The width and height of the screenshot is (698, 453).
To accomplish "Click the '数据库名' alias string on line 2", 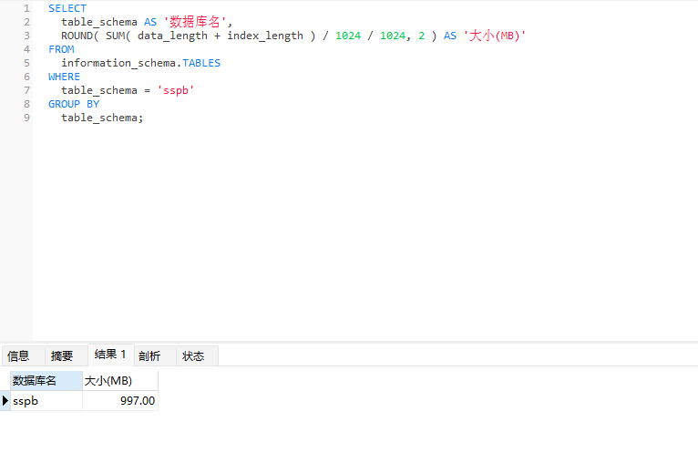I will [x=195, y=22].
